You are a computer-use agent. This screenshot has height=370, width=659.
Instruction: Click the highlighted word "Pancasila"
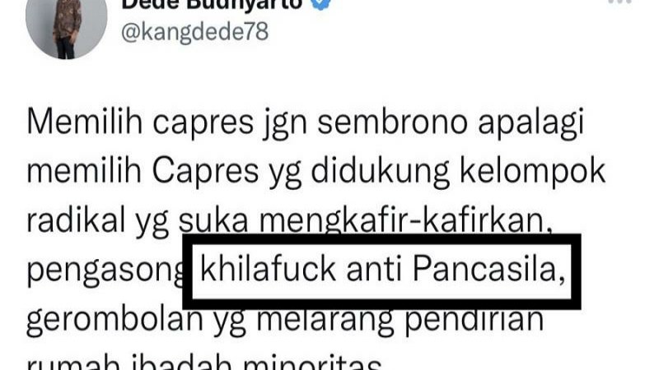[488, 269]
